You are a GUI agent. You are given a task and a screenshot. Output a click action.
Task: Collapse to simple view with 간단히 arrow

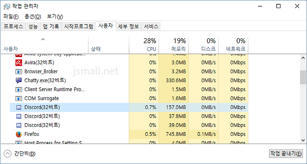pyautogui.click(x=7, y=154)
